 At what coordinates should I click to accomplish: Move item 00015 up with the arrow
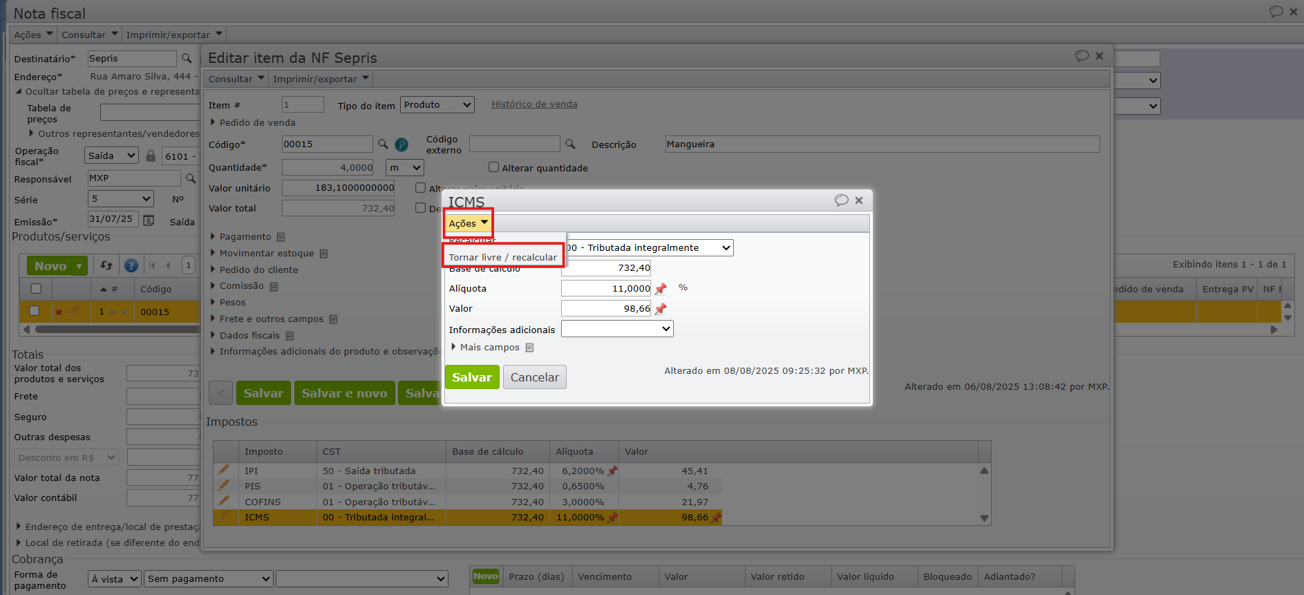click(x=112, y=312)
